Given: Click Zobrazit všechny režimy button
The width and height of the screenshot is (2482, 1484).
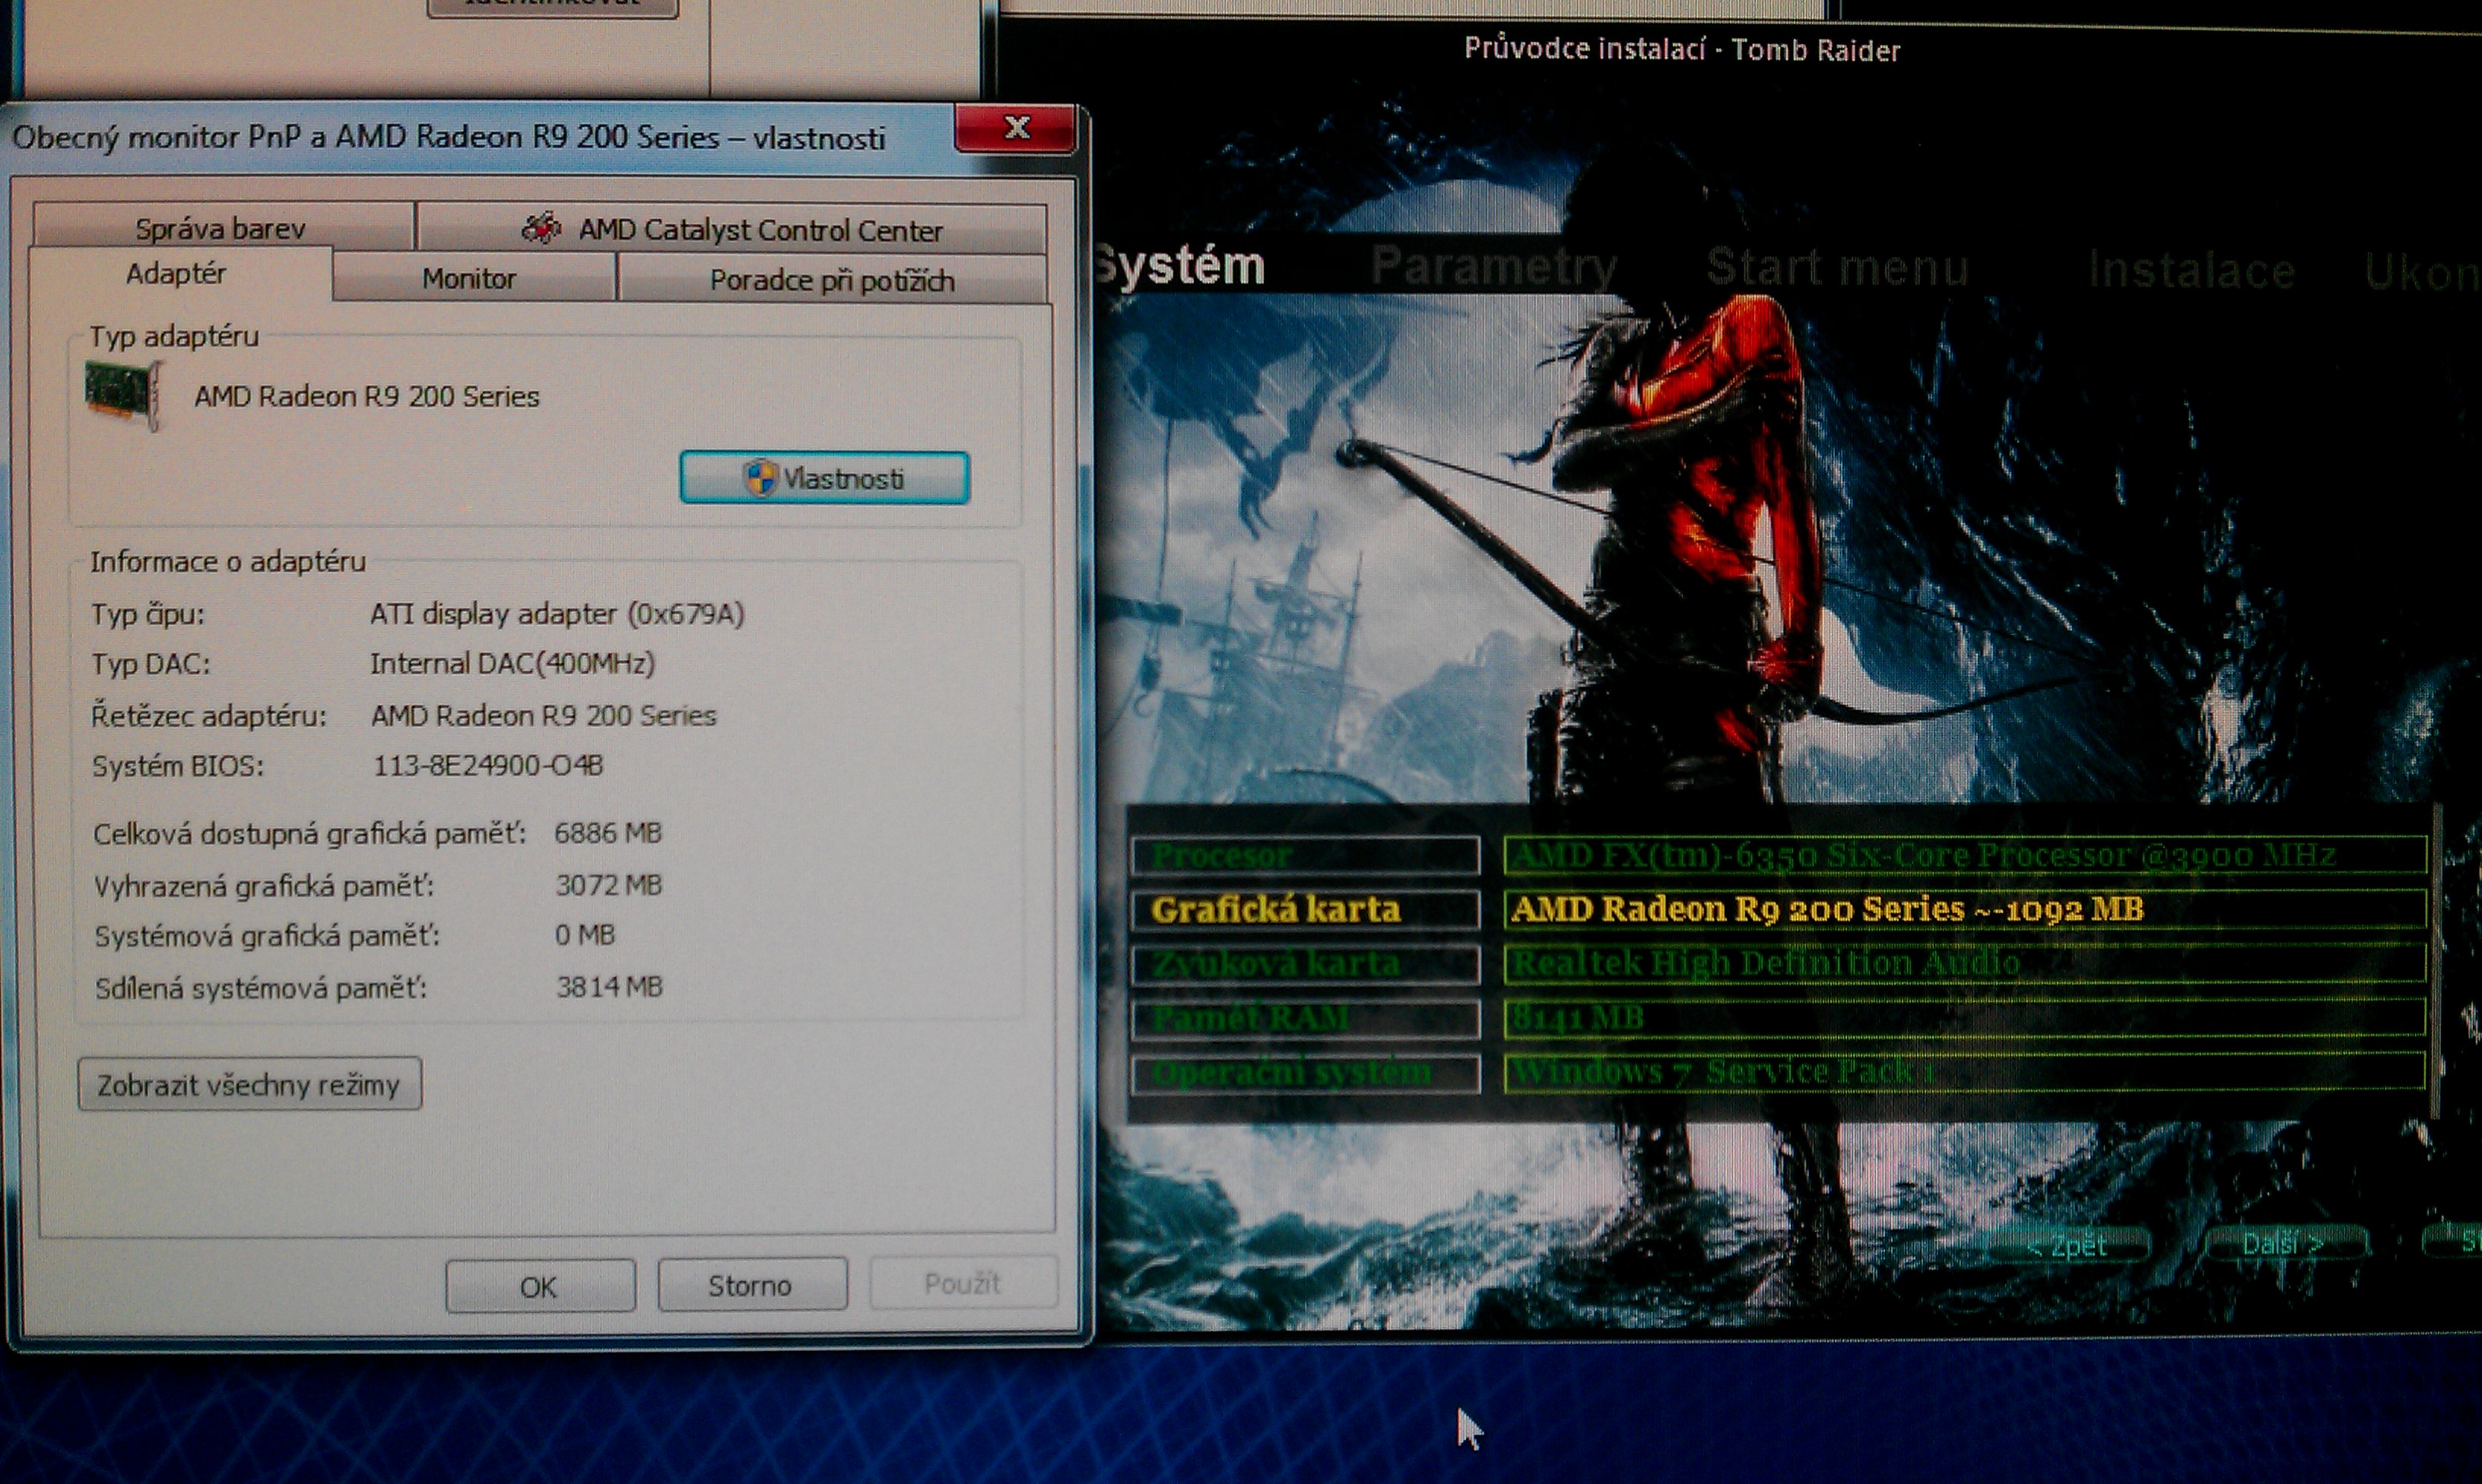Looking at the screenshot, I should tap(249, 1084).
